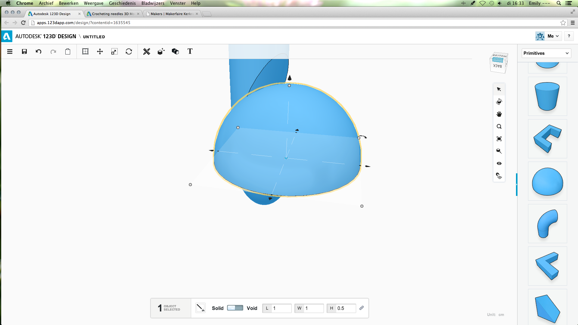Click the question mark help button

click(x=569, y=36)
